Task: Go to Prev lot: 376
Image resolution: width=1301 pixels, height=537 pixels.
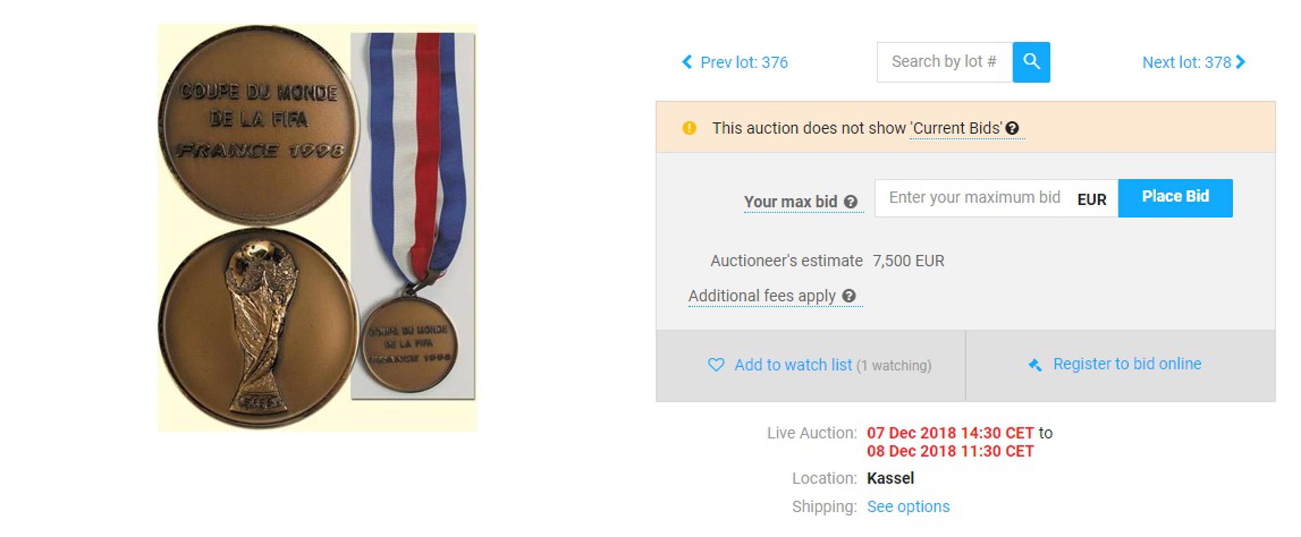Action: pos(735,62)
